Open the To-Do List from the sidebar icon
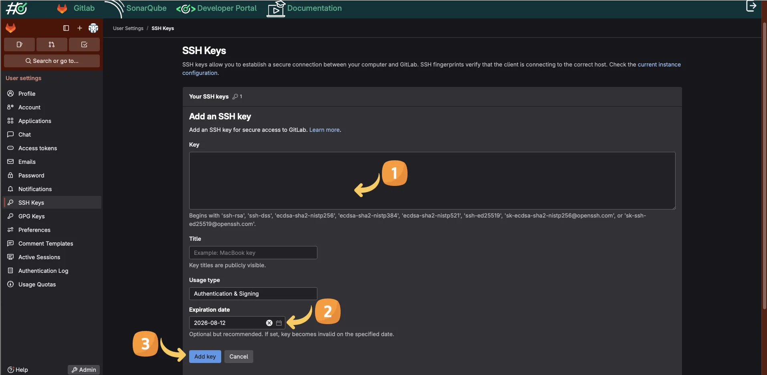Image resolution: width=767 pixels, height=375 pixels. tap(84, 44)
